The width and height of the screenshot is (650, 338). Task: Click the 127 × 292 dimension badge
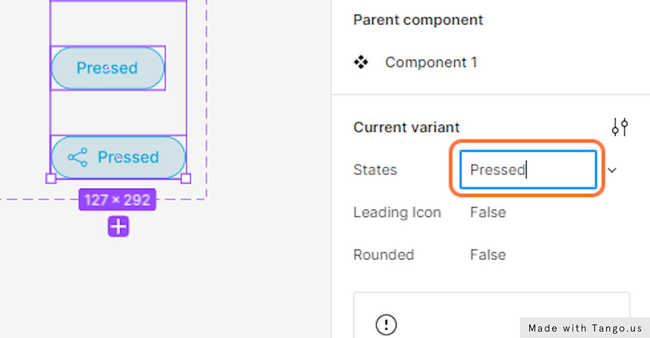coord(118,200)
